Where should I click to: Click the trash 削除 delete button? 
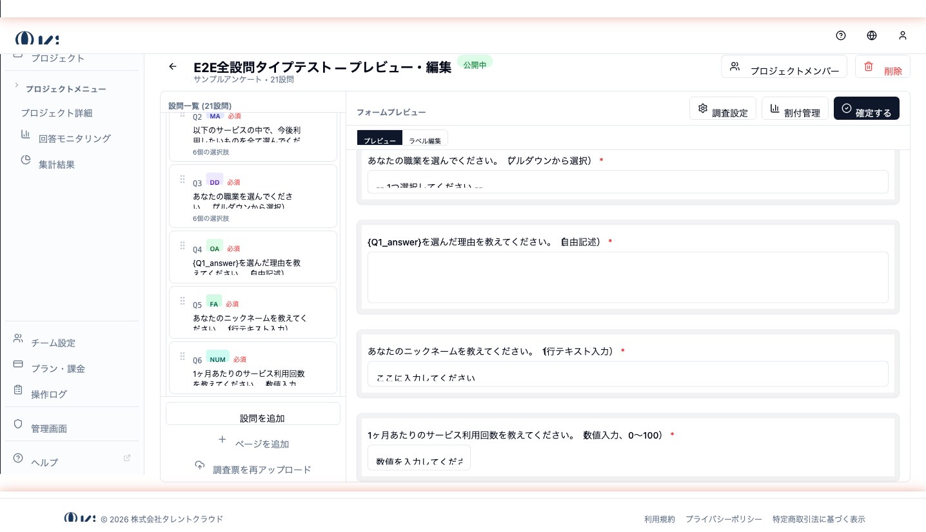click(x=882, y=66)
